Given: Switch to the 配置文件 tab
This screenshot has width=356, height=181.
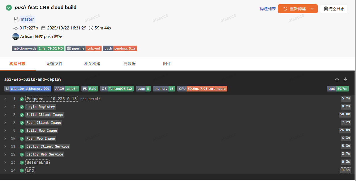Looking at the screenshot, I should pyautogui.click(x=55, y=64).
